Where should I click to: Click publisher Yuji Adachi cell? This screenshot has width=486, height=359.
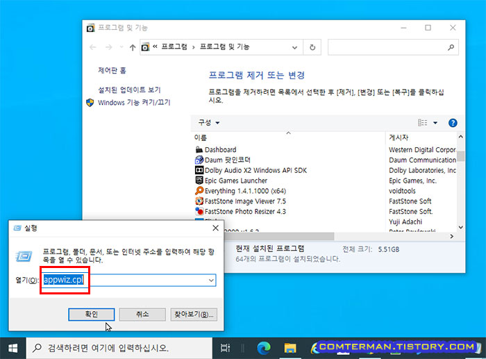click(405, 222)
